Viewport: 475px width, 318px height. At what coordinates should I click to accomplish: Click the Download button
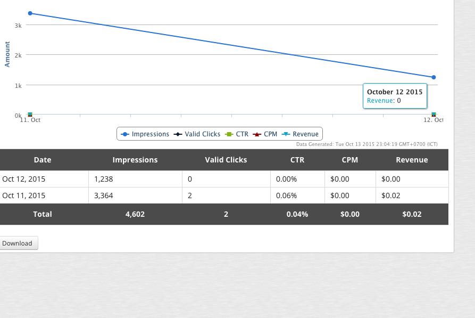point(18,243)
